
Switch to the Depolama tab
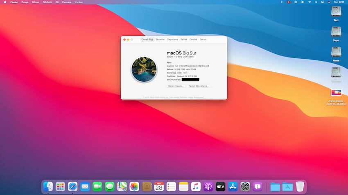(x=172, y=39)
